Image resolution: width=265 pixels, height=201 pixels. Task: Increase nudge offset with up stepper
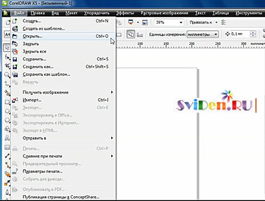[x=253, y=32]
